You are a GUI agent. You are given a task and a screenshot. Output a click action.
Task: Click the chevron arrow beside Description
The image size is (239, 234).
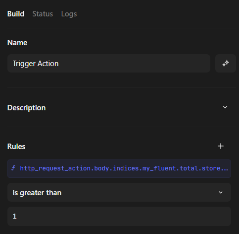[x=225, y=107]
